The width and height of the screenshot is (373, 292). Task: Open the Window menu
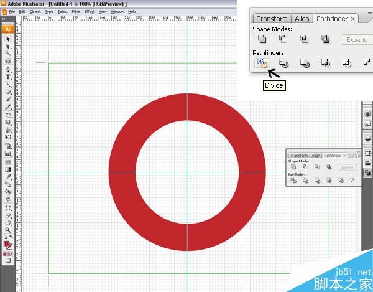117,11
